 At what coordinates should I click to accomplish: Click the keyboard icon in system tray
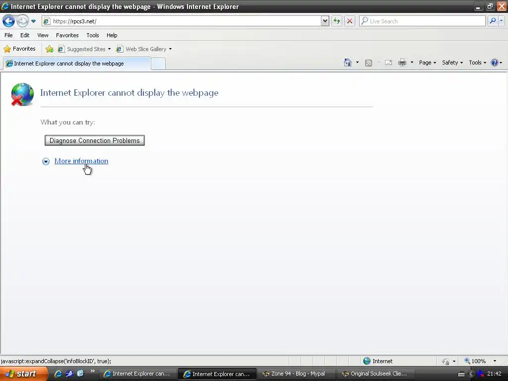coord(461,374)
